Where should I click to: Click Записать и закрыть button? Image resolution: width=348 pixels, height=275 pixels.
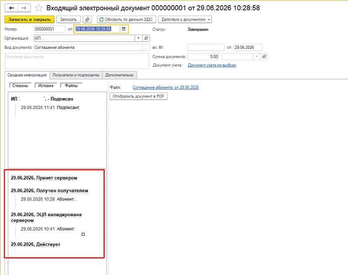(x=29, y=20)
